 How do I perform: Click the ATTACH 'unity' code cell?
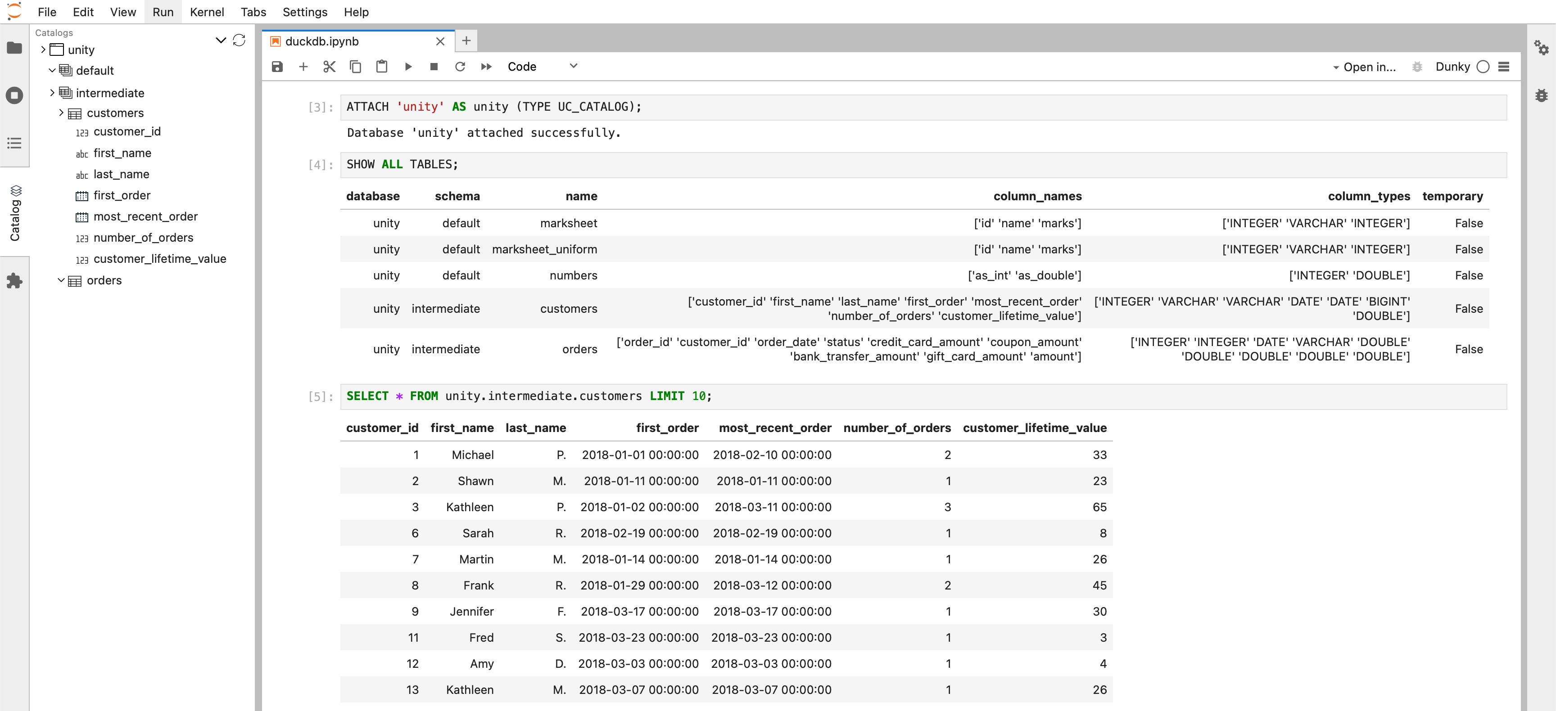pos(923,107)
